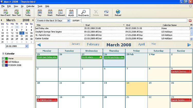This screenshot has height=108, width=193.
Task: Click the Thunderbird activity throbber icon
Action: point(190,6)
